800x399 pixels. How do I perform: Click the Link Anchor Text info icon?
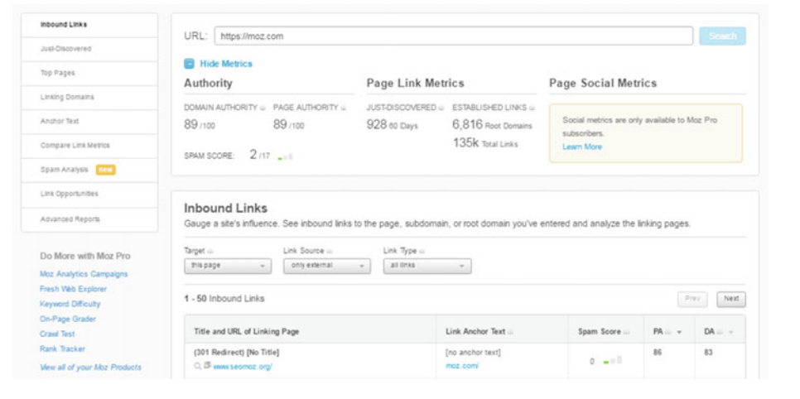(x=510, y=332)
